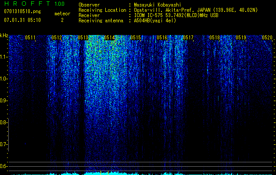Viewport: 276px width, 175px height.
Task: Select the ICOM IC-575 53.7492 MHz receiver text
Action: (176, 15)
